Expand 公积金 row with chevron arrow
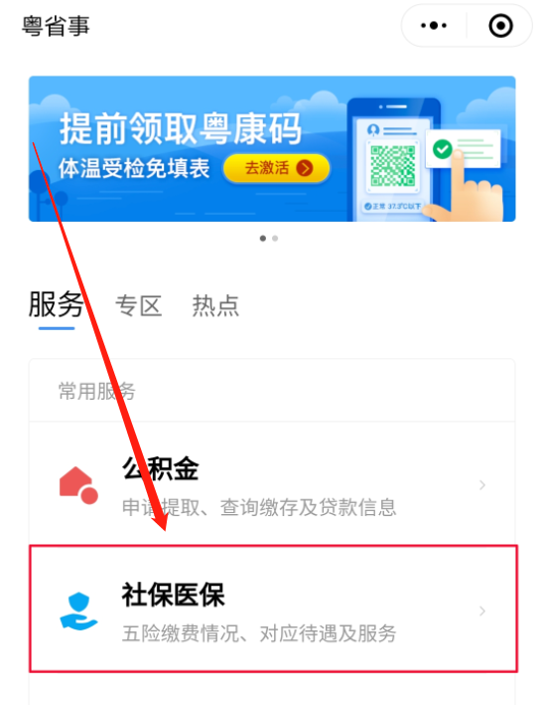The image size is (542, 705). pyautogui.click(x=482, y=485)
